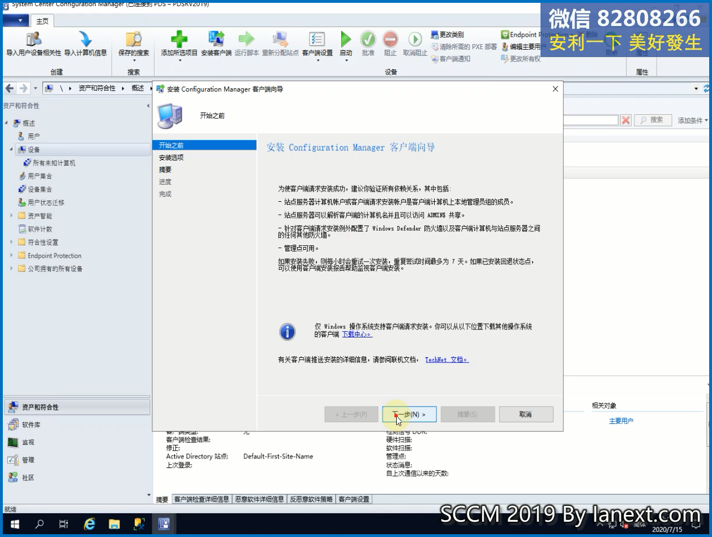Click Client Notification (客户端通知) in the ribbon
This screenshot has width=712, height=537.
[x=451, y=59]
